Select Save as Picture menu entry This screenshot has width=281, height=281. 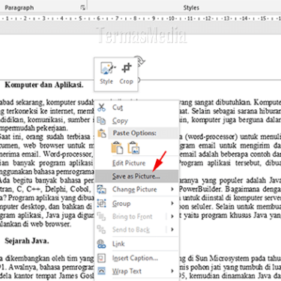coord(136,176)
